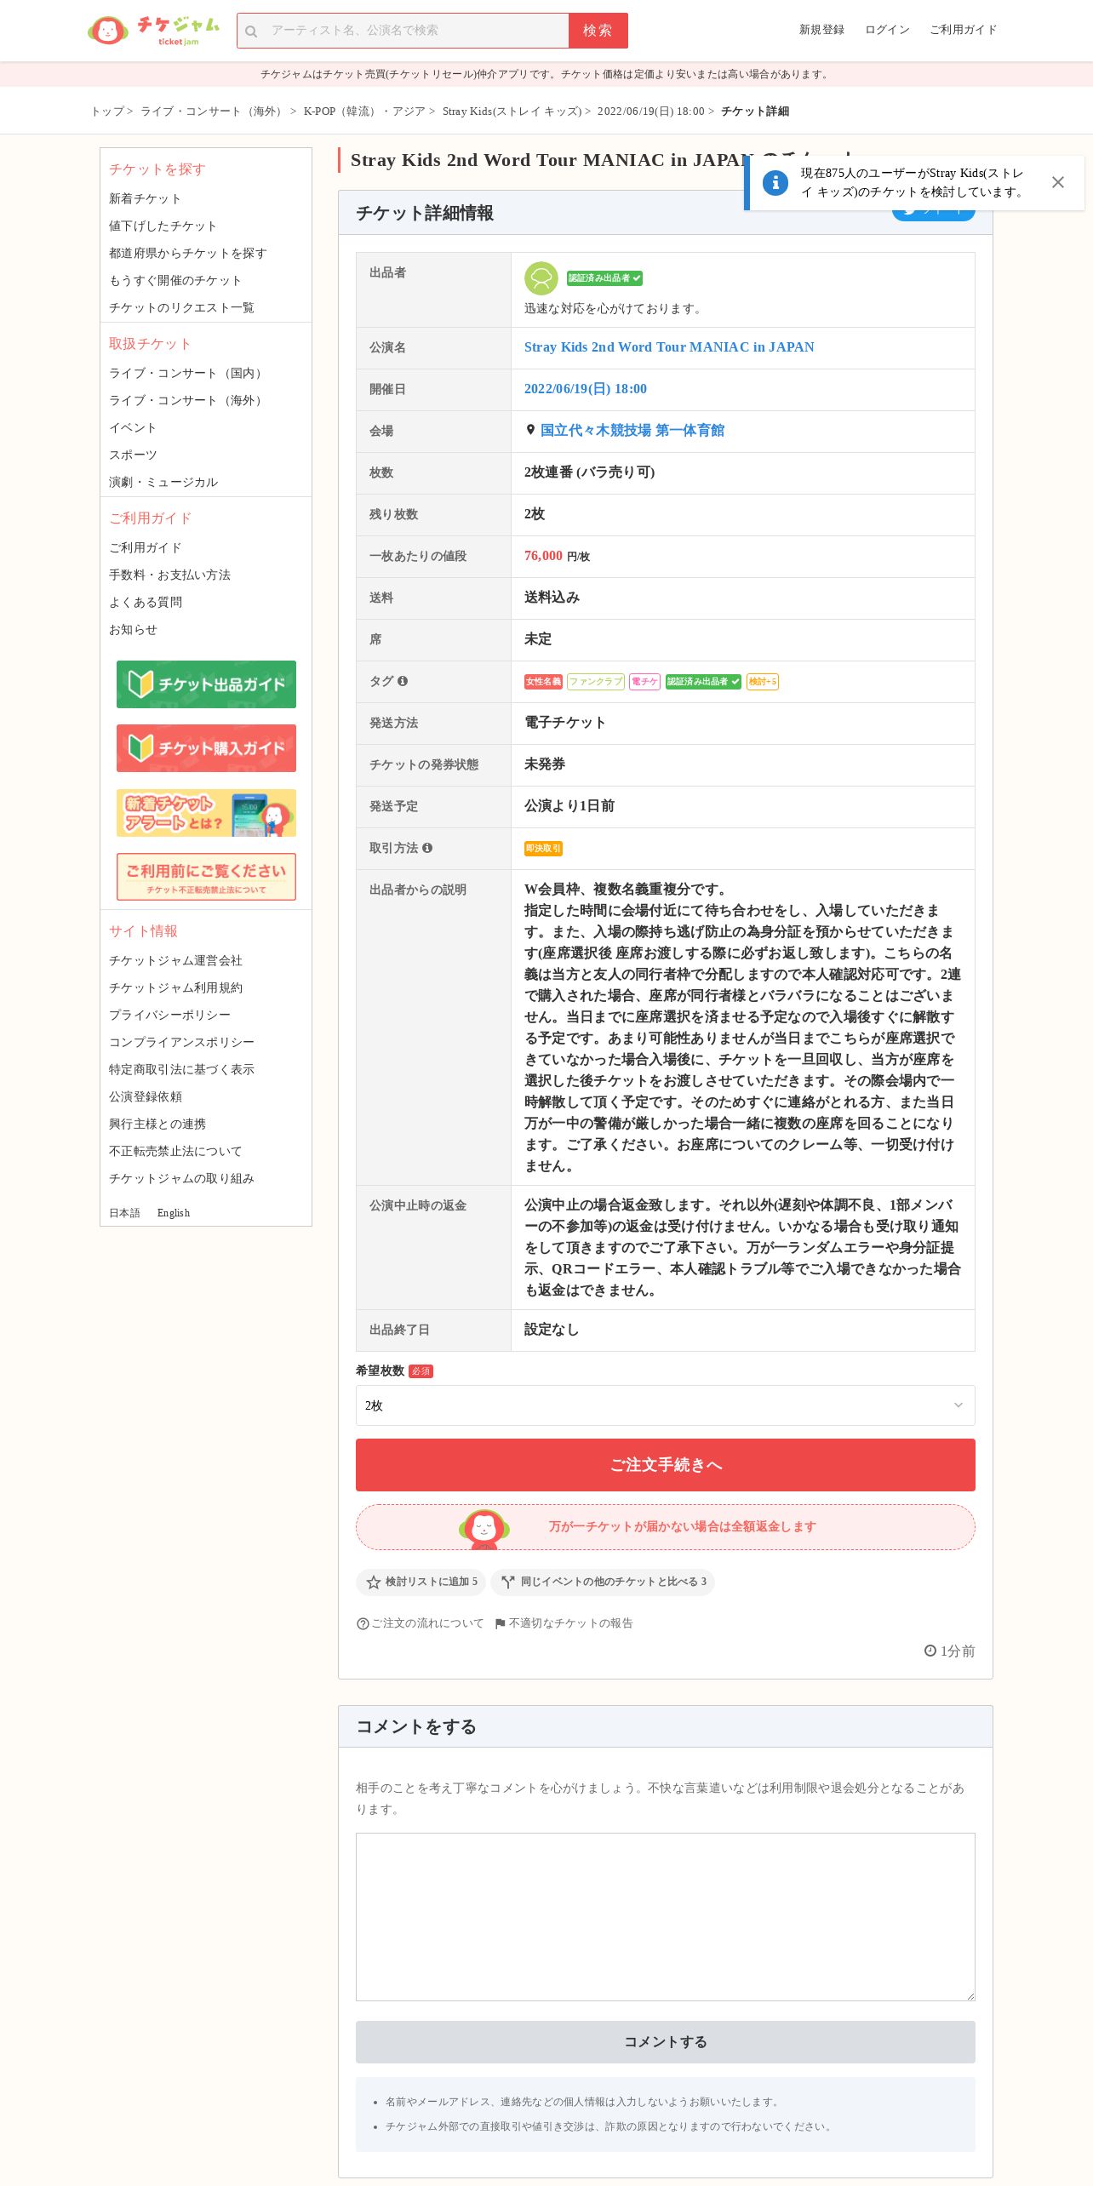The width and height of the screenshot is (1093, 2186).
Task: Open K-POP（韓流）・アジア breadcrumb
Action: click(x=364, y=112)
